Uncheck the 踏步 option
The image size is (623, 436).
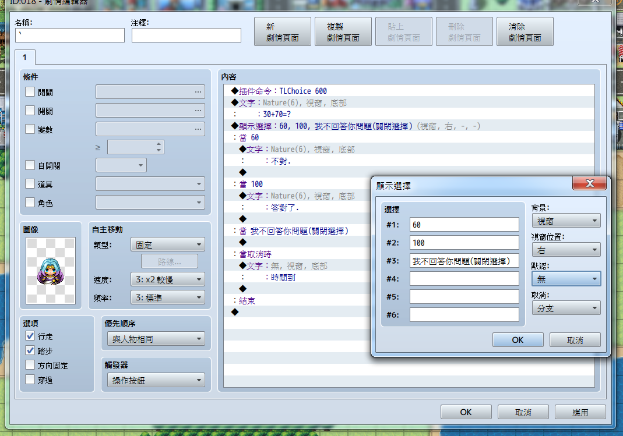coord(30,350)
